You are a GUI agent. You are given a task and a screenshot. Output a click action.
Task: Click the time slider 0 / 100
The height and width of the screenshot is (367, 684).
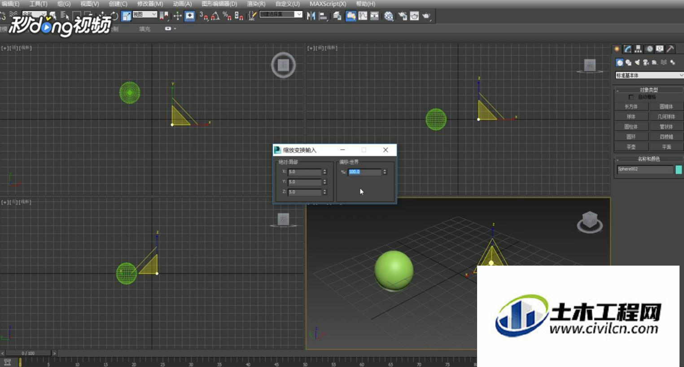tap(28, 354)
